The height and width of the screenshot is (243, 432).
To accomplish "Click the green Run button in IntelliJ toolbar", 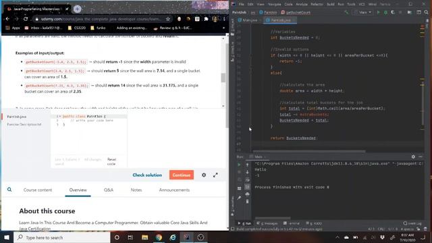I will pos(378,12).
